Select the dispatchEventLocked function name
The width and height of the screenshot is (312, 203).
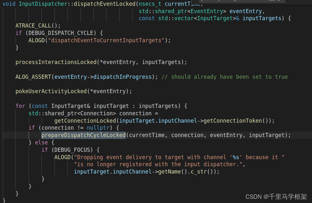(x=105, y=4)
